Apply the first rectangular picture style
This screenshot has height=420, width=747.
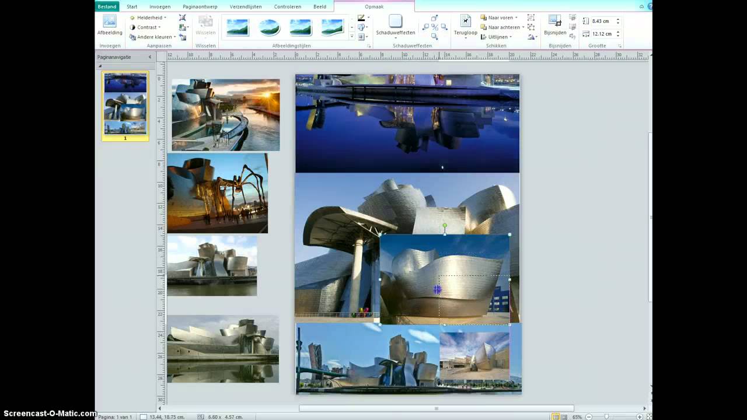[x=238, y=27]
